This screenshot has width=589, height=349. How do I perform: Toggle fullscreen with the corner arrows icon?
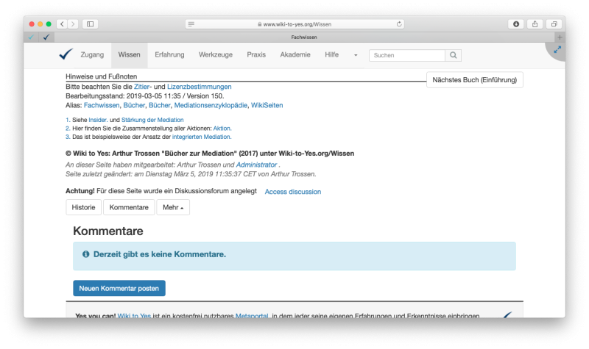[557, 50]
